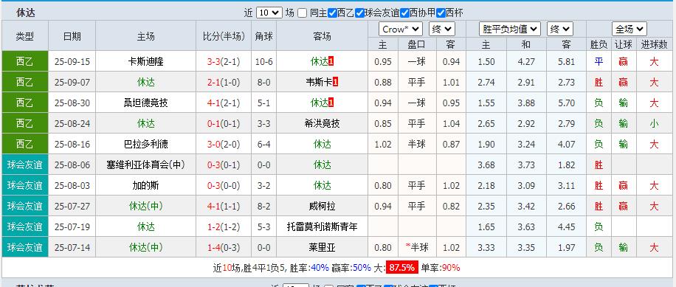Screen dimensions: 676x287
Task: Click the 平 result on 25-09-15 row
Action: coord(599,61)
